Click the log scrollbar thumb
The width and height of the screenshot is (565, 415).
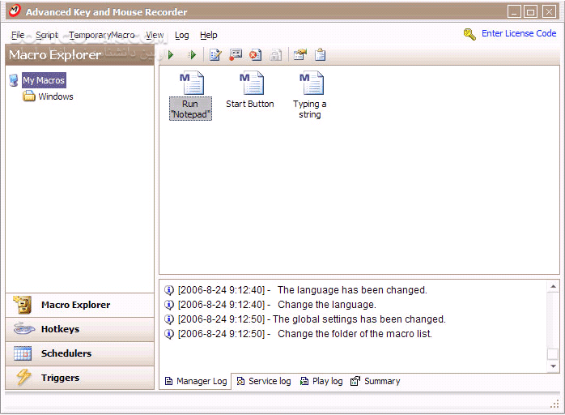pyautogui.click(x=553, y=353)
